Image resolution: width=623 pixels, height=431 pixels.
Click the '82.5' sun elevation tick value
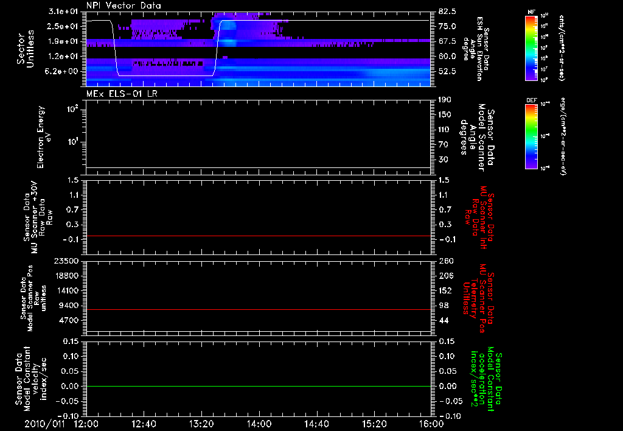(447, 12)
